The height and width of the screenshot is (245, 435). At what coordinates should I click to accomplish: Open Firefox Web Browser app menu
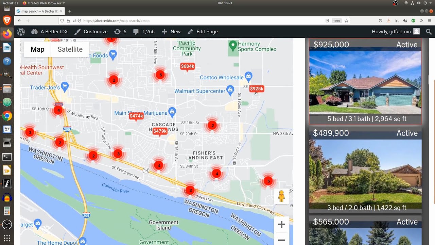(43, 3)
